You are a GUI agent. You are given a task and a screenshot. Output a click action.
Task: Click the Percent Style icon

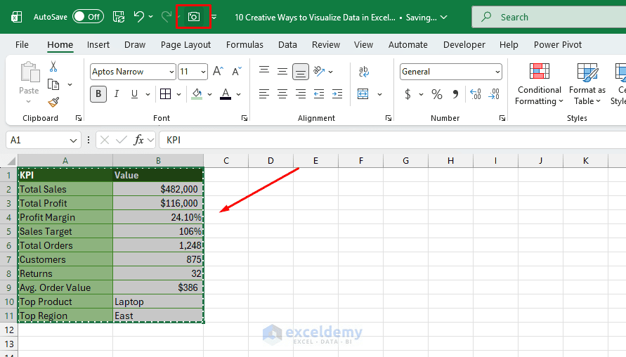point(437,94)
